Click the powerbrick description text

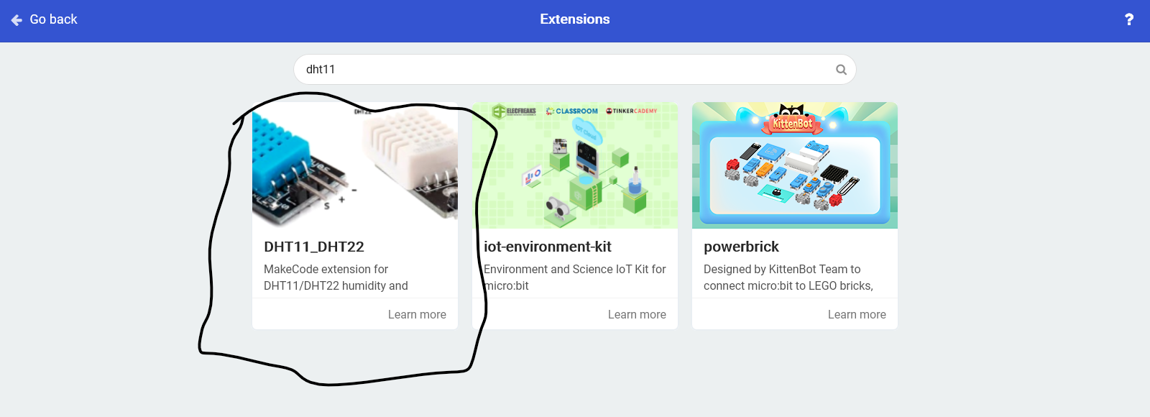point(788,278)
